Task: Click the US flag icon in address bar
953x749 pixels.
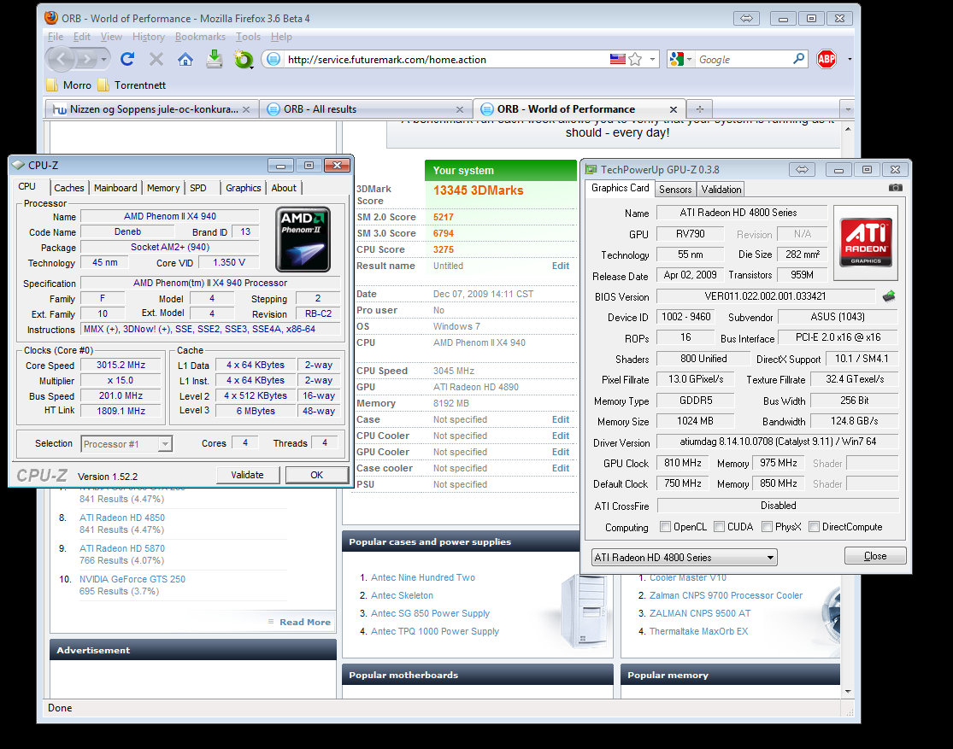Action: 617,59
